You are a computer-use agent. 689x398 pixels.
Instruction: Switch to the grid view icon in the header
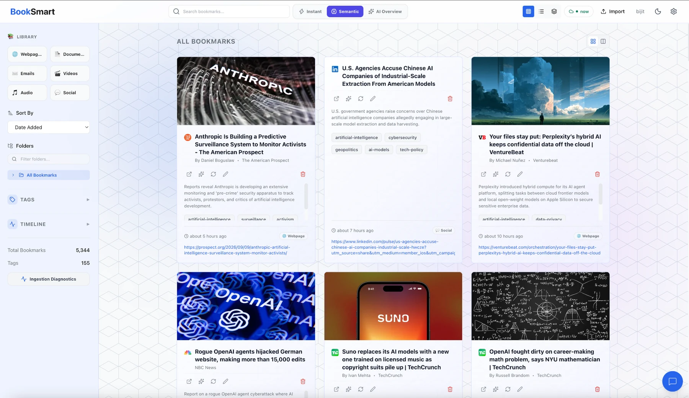click(x=528, y=11)
